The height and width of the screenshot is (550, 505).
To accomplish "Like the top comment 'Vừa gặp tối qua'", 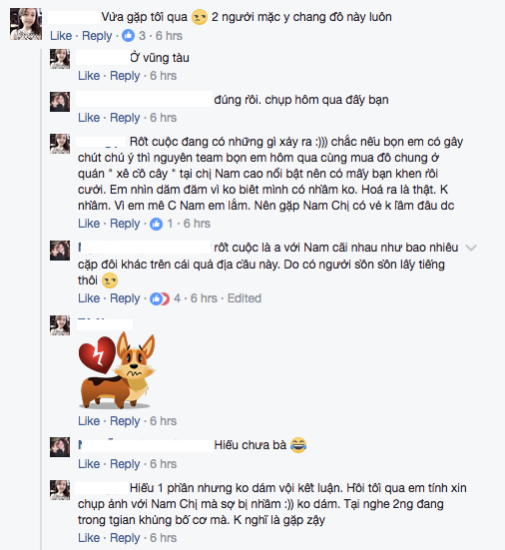I will [x=61, y=35].
